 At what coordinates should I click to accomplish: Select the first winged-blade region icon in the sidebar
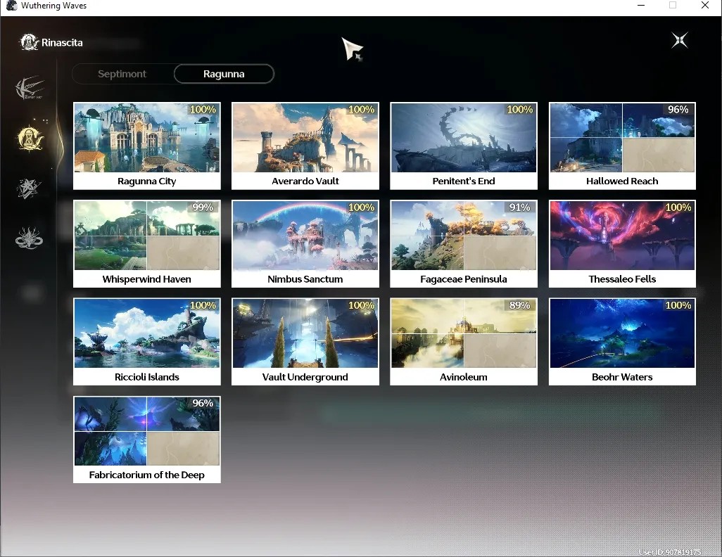30,87
